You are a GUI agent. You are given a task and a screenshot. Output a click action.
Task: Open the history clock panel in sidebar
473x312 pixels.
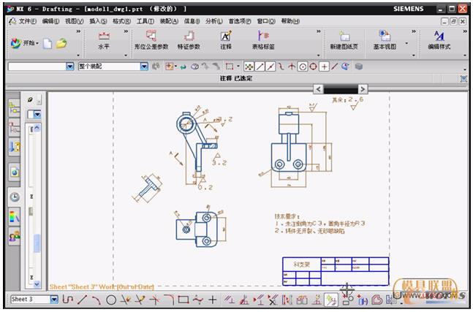15,197
